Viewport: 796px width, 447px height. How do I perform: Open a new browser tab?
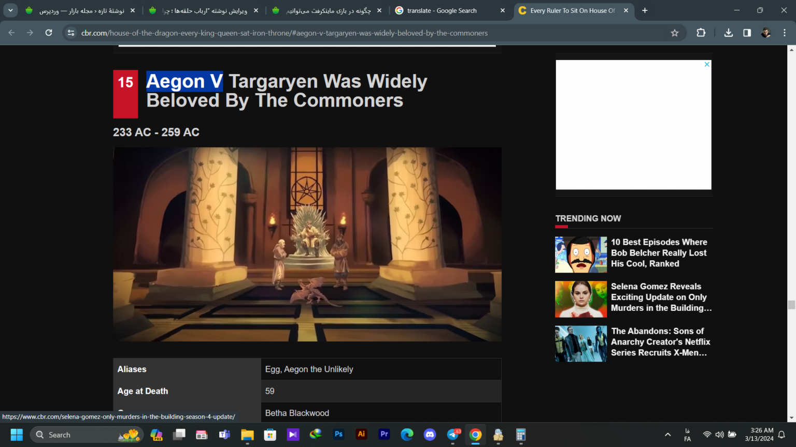point(645,10)
